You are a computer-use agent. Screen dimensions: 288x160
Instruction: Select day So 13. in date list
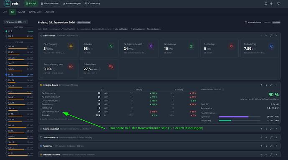[20, 142]
